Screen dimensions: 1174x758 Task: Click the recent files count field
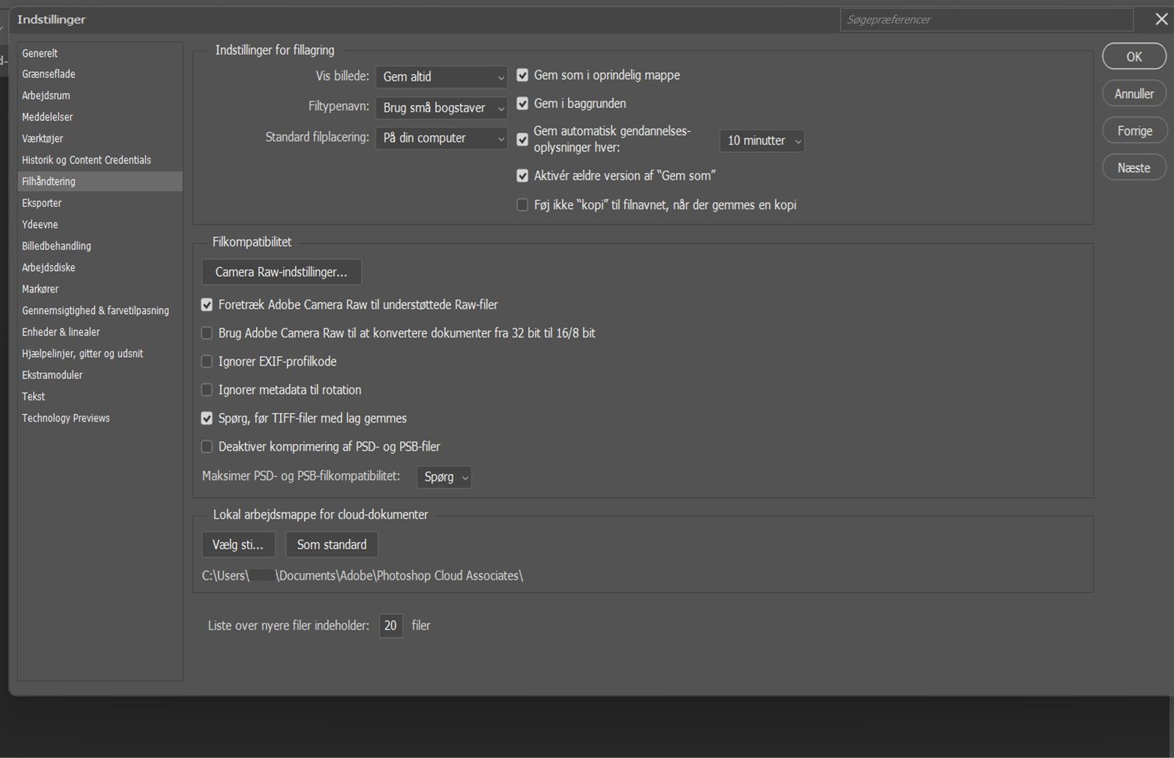point(390,626)
